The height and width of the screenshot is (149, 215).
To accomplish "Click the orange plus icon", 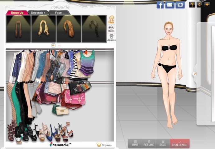I will click(x=207, y=5).
